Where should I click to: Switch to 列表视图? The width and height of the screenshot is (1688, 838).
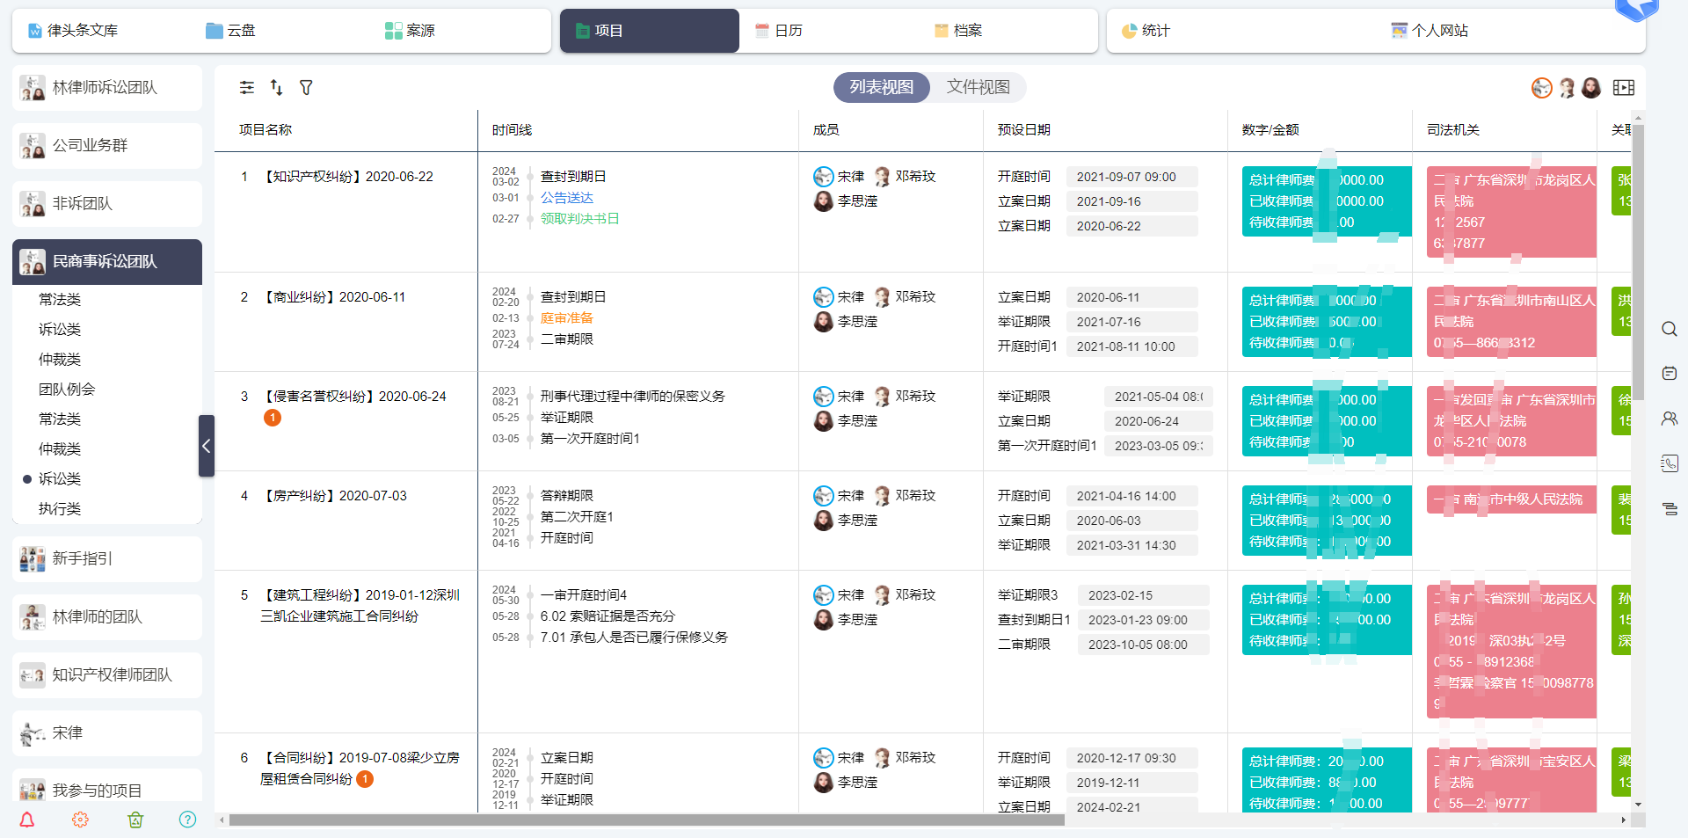coord(882,87)
